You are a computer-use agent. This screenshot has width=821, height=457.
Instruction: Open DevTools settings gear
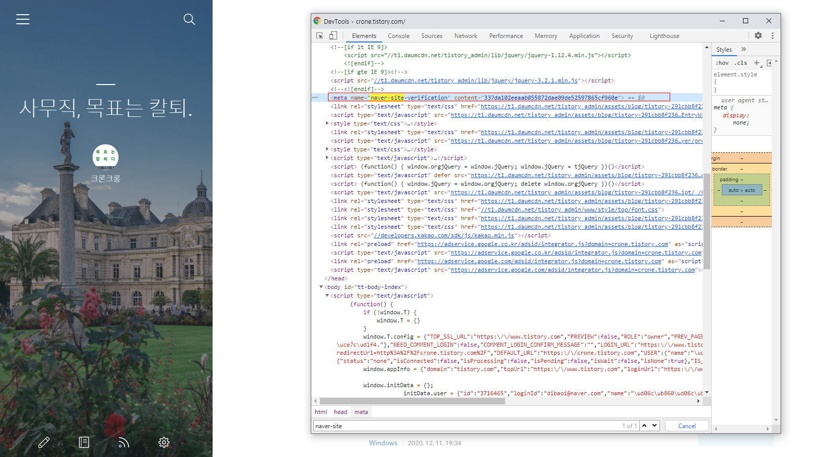click(x=758, y=35)
